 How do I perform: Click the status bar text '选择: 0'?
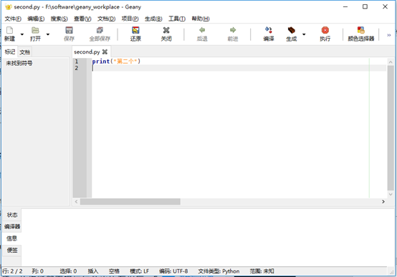pyautogui.click(x=68, y=271)
